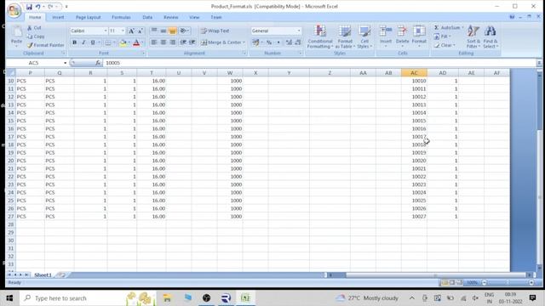Click the Select All corner button
545x306 pixels.
point(11,73)
